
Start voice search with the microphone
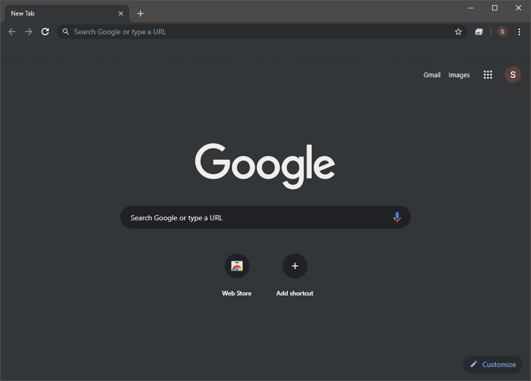pyautogui.click(x=397, y=217)
